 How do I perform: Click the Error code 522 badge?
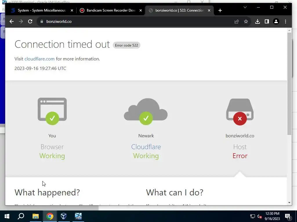click(126, 45)
